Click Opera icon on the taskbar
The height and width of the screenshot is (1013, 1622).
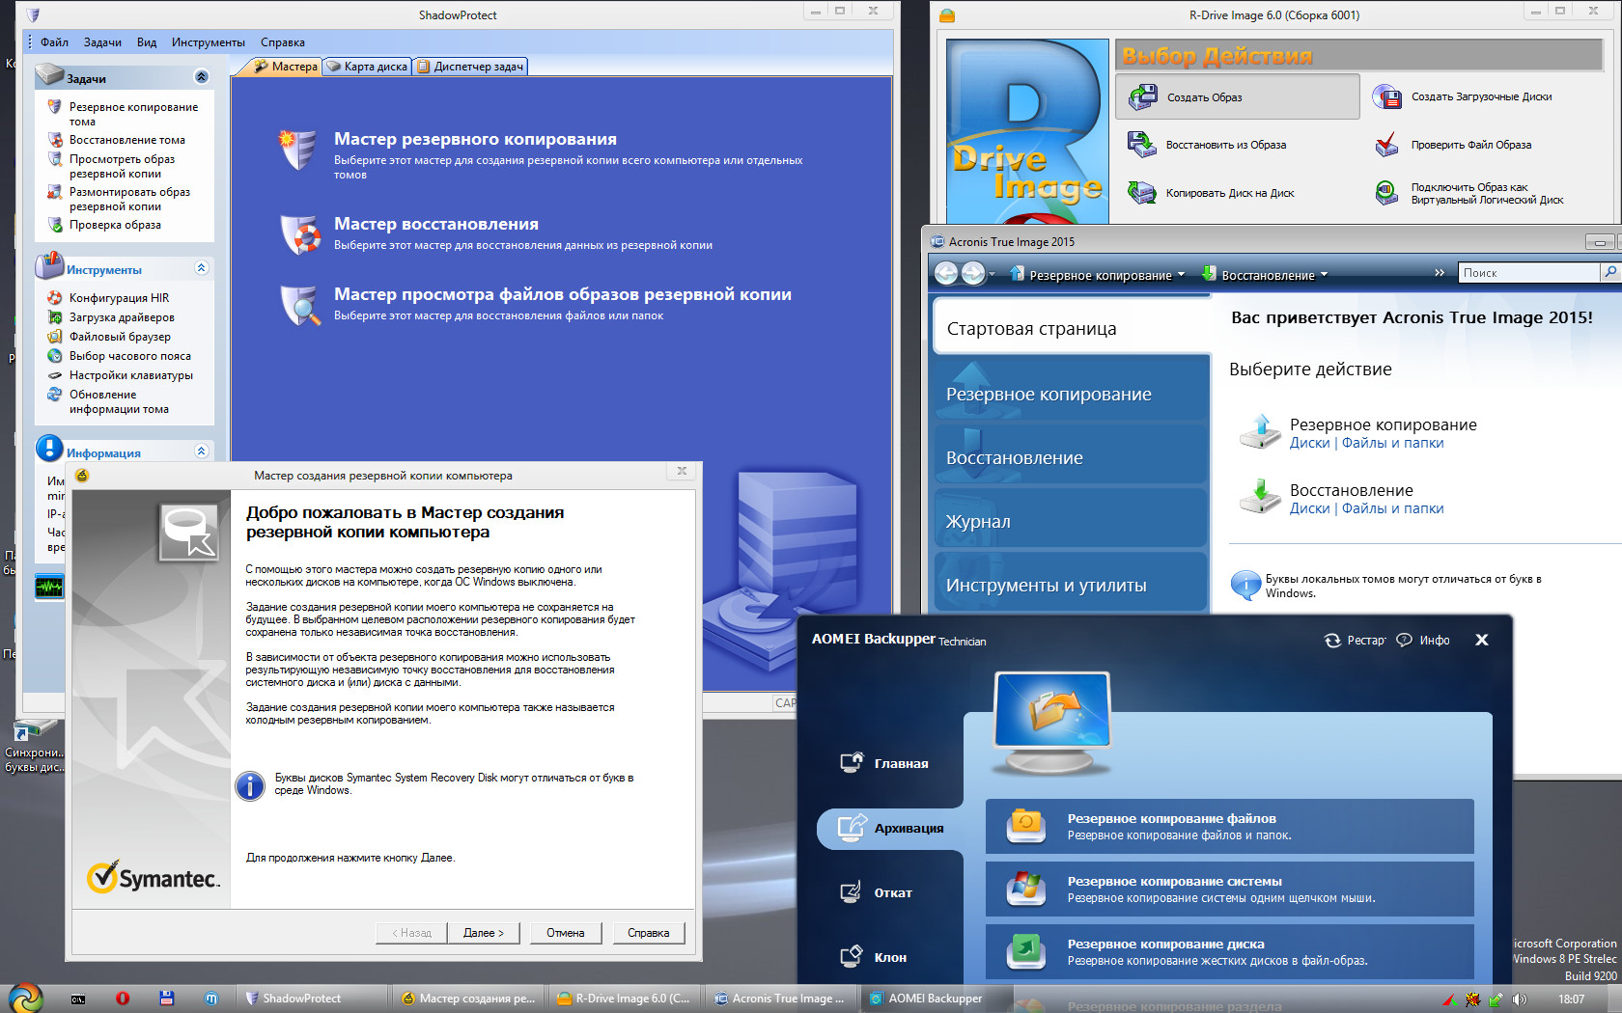pos(123,999)
